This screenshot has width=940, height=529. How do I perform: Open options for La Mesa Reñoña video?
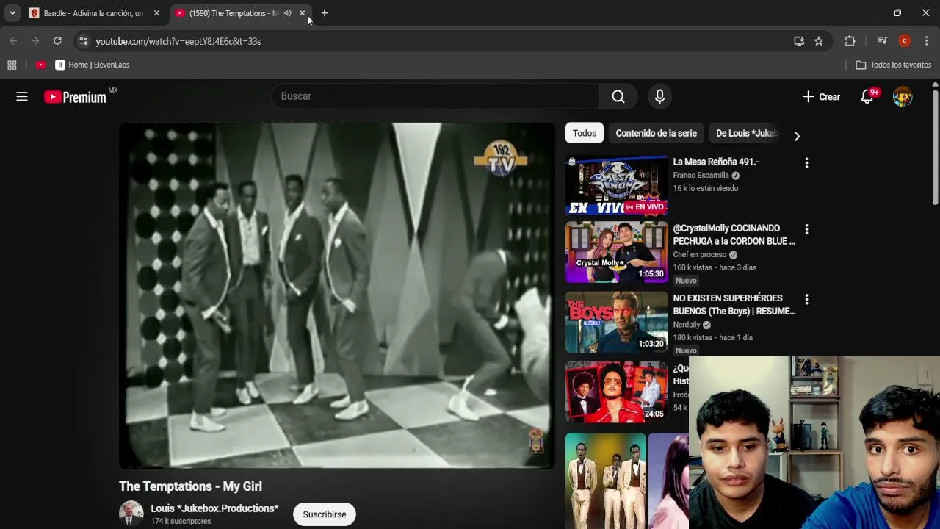click(x=806, y=163)
